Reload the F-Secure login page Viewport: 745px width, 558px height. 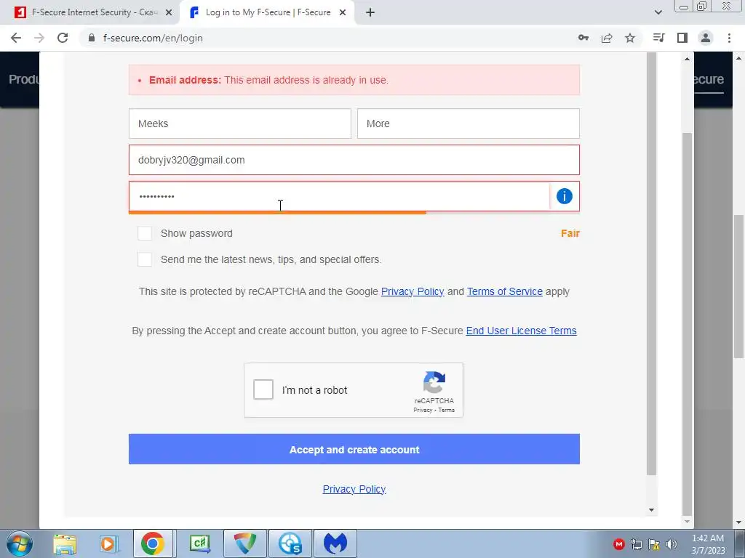[63, 38]
